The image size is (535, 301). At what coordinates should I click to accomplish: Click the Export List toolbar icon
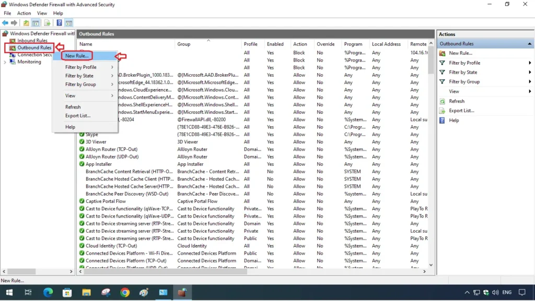point(47,23)
